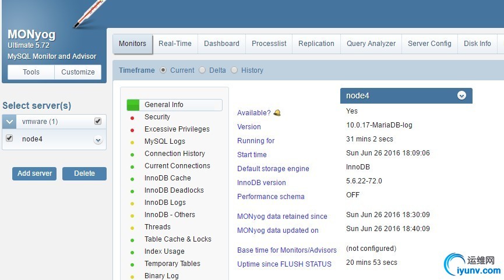Click the green status dot beside Current Connections
This screenshot has width=504, height=280.
(x=132, y=166)
